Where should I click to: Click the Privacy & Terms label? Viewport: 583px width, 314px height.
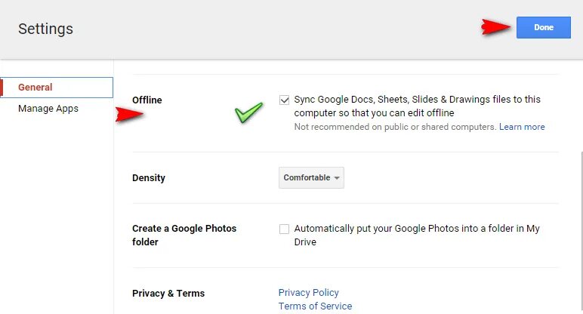pyautogui.click(x=168, y=294)
